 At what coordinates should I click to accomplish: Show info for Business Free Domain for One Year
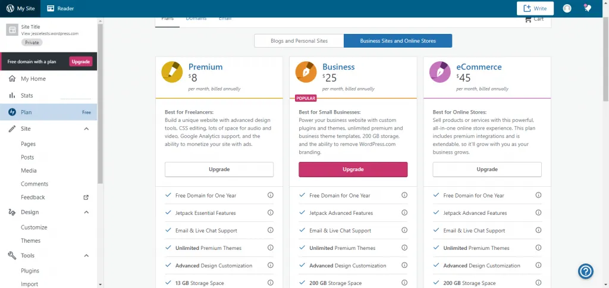click(404, 195)
